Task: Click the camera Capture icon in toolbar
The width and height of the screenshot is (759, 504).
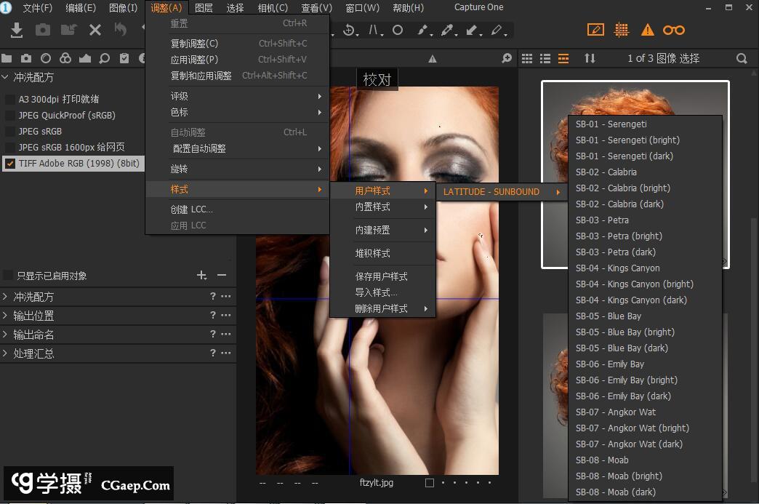Action: [43, 30]
